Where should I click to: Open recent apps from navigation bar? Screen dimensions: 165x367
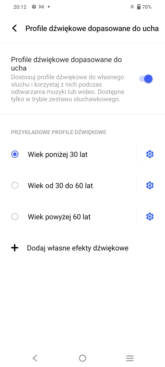click(130, 358)
